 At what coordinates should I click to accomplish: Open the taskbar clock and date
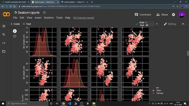(178, 103)
